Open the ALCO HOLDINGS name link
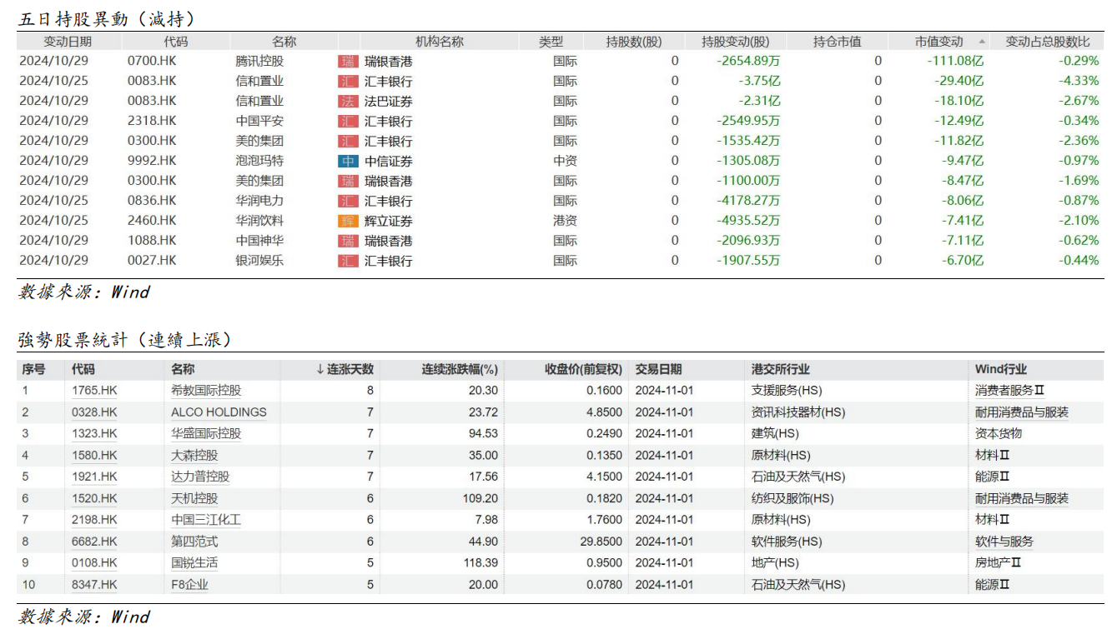Viewport: 1112px width, 634px height. click(219, 412)
